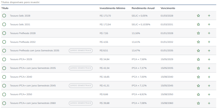Click star icon for Tesouro IPCA+ 2040
Image resolution: width=217 pixels, height=108 pixels.
[x=198, y=77]
